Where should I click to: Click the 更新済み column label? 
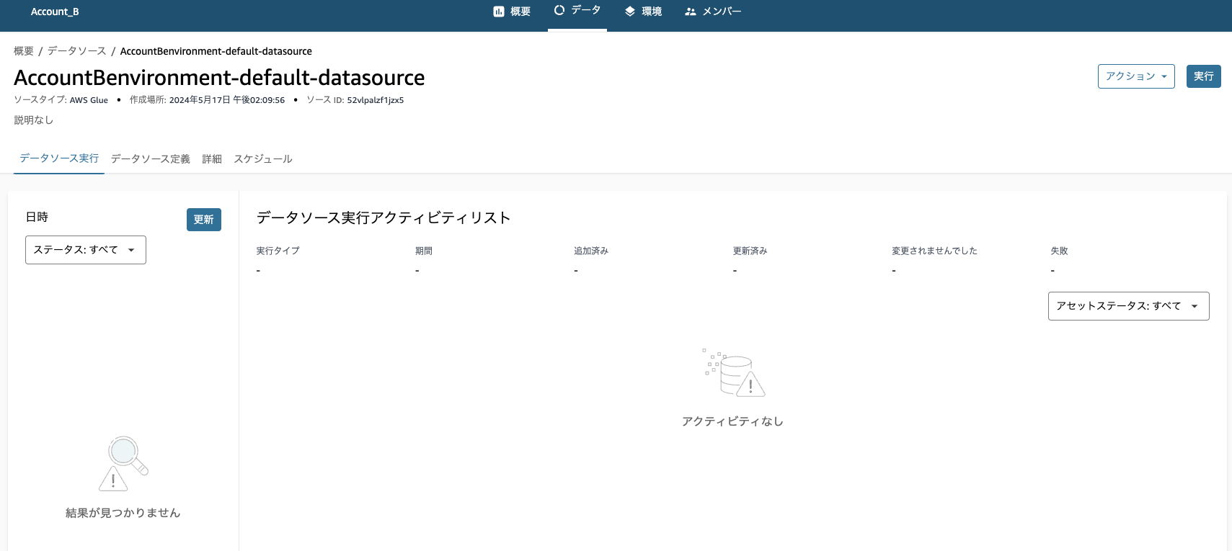click(750, 251)
